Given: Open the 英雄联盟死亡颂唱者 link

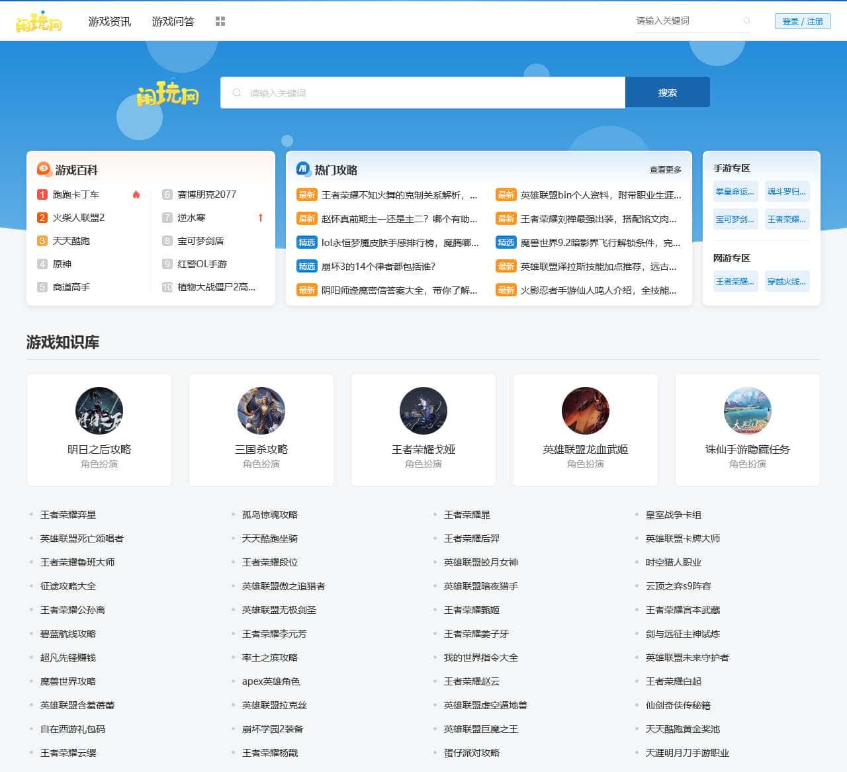Looking at the screenshot, I should click(x=82, y=538).
